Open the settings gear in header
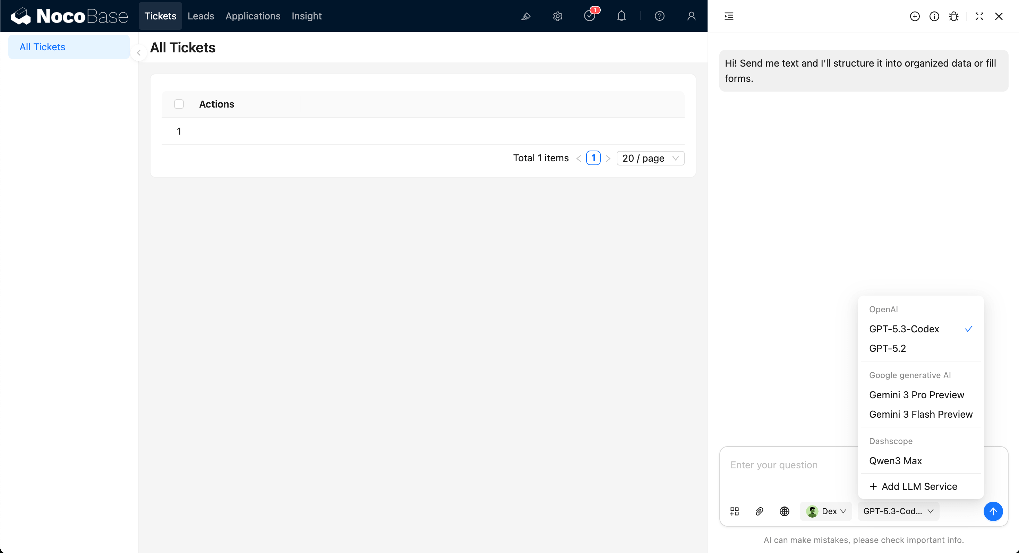The image size is (1019, 553). (x=557, y=16)
